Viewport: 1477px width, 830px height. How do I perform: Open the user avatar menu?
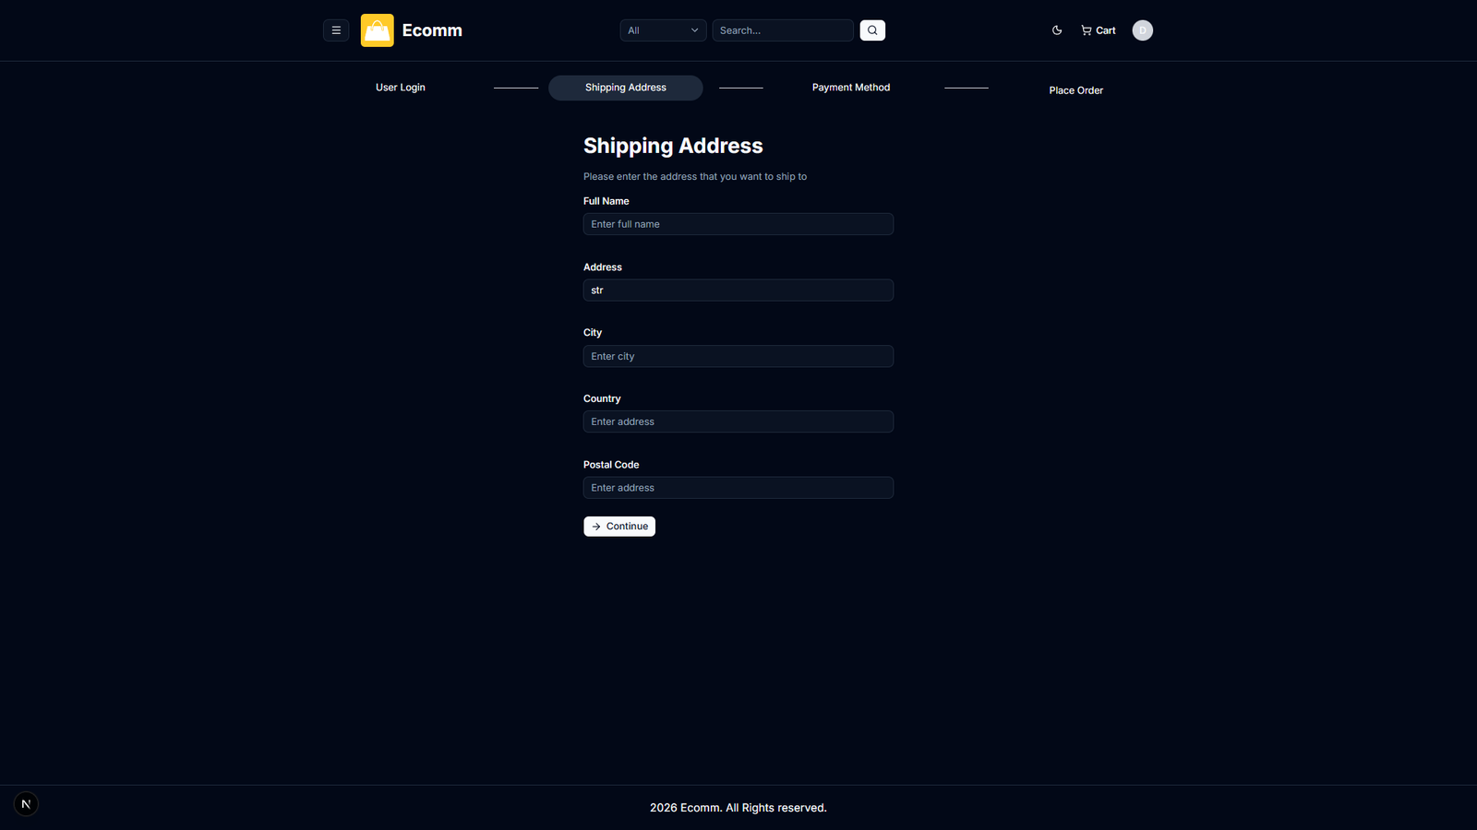click(x=1143, y=30)
